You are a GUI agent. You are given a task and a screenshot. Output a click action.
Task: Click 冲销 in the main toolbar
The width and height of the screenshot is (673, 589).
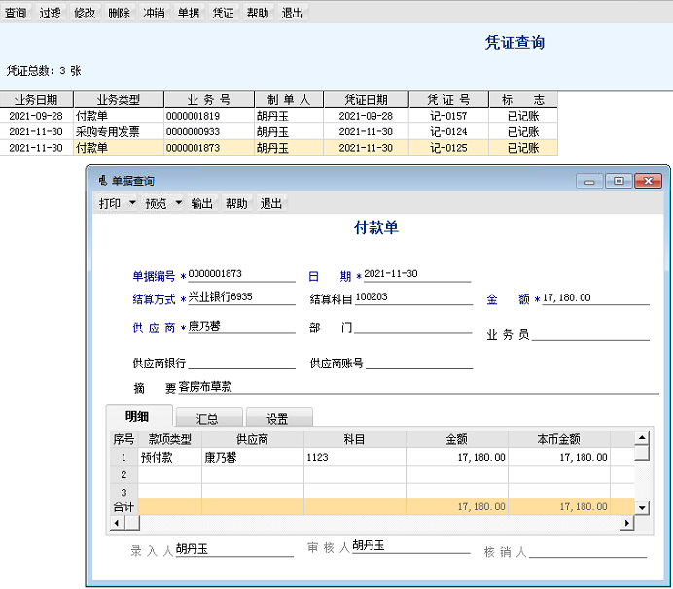(x=154, y=13)
